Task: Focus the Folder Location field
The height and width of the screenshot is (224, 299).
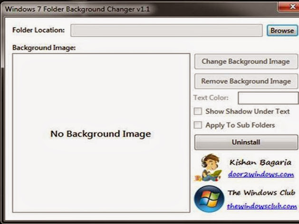Action: [166, 30]
